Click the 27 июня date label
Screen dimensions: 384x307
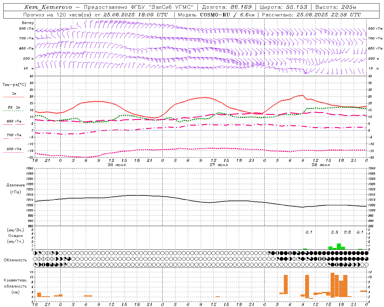[x=219, y=165]
